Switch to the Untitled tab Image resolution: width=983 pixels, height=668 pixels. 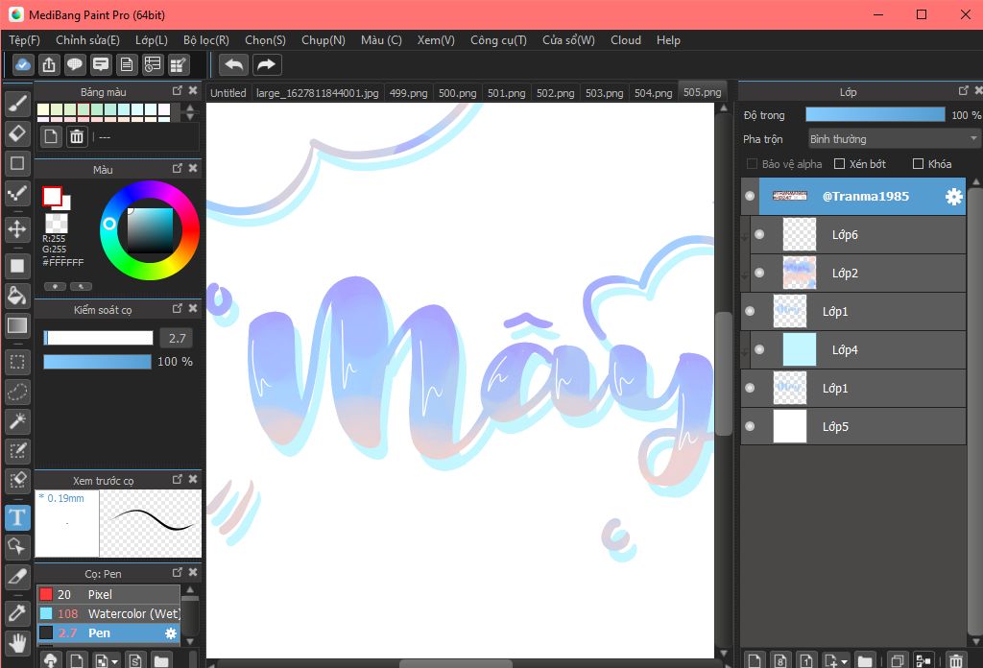pos(228,93)
